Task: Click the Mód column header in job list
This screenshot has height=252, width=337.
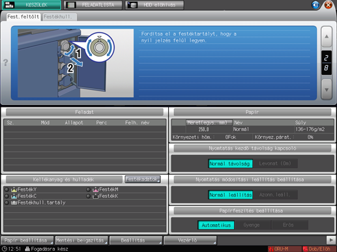Action: coord(45,122)
